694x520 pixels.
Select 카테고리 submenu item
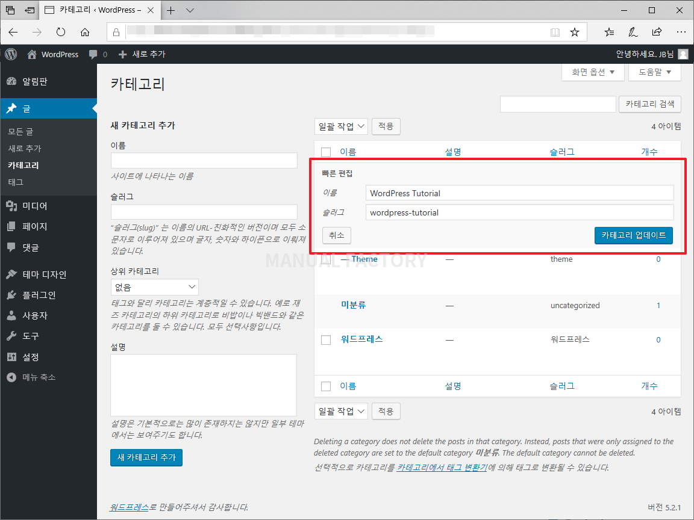(23, 165)
